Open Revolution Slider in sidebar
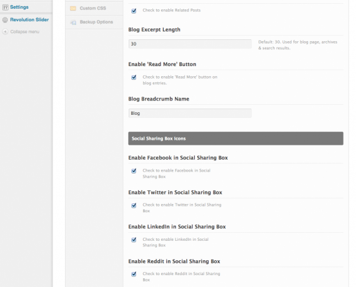Screen dimensions: 356x287 pyautogui.click(x=29, y=20)
